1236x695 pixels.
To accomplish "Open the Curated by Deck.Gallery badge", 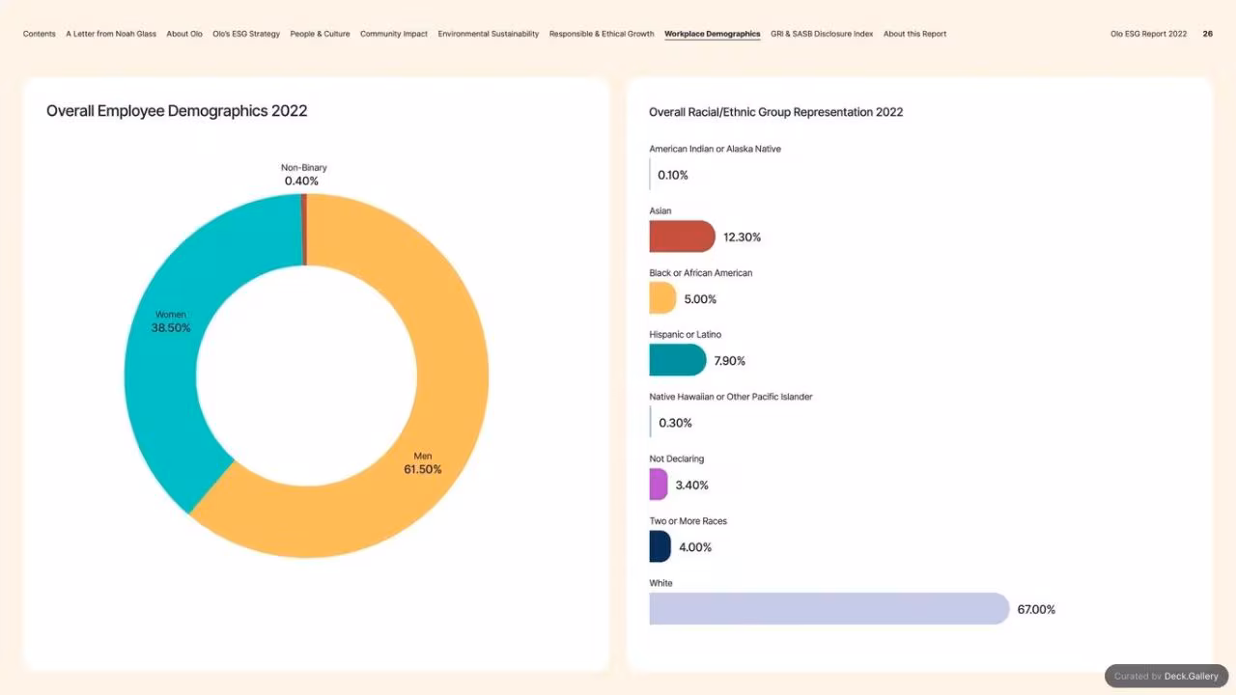I will click(1166, 676).
